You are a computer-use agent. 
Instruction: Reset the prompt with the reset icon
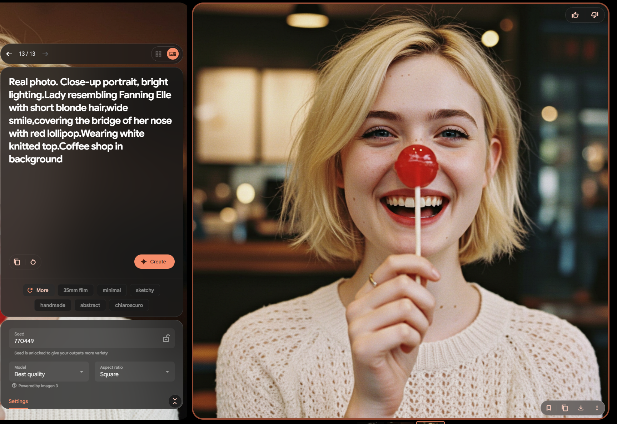(33, 262)
